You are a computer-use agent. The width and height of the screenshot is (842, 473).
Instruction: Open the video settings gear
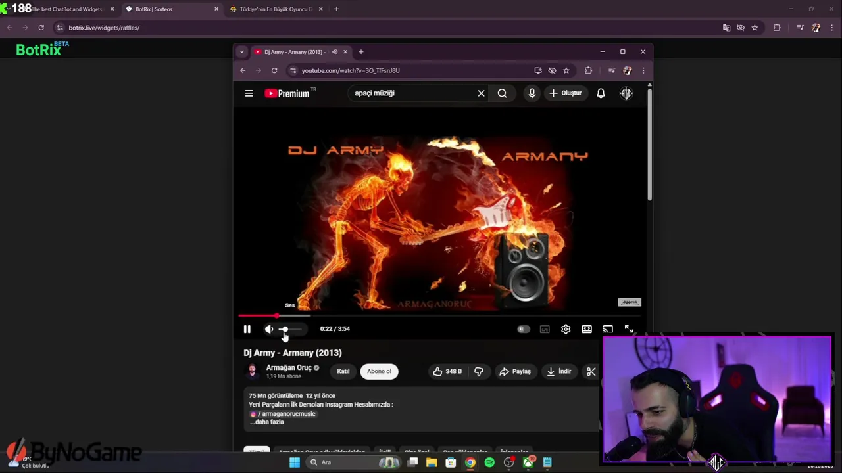click(x=566, y=329)
